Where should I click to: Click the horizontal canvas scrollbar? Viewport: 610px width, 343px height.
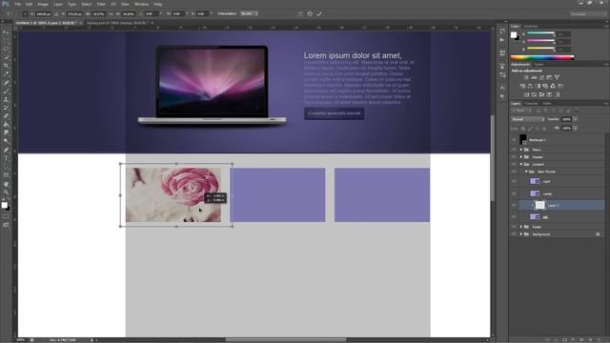[286, 339]
